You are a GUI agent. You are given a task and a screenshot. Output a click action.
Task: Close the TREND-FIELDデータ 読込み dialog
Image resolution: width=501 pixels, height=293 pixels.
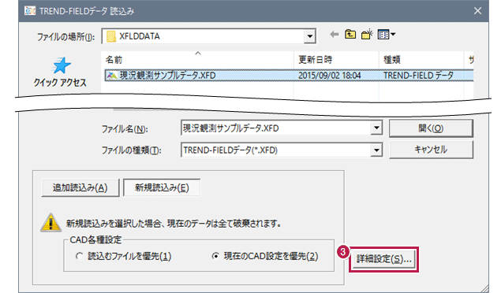pyautogui.click(x=477, y=11)
